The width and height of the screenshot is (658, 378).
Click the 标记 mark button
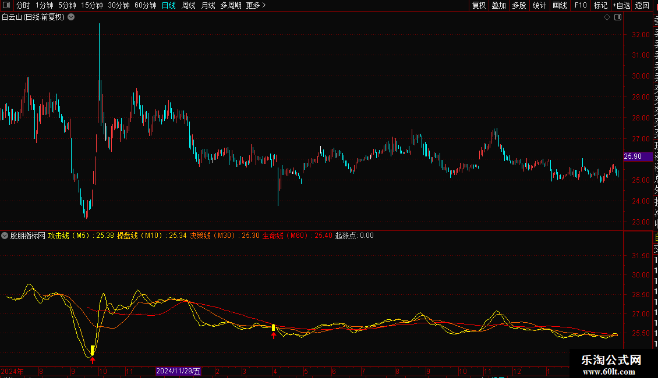600,5
